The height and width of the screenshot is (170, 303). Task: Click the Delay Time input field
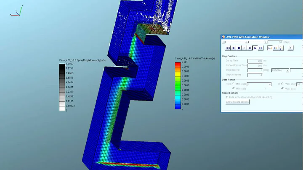[x=255, y=61]
